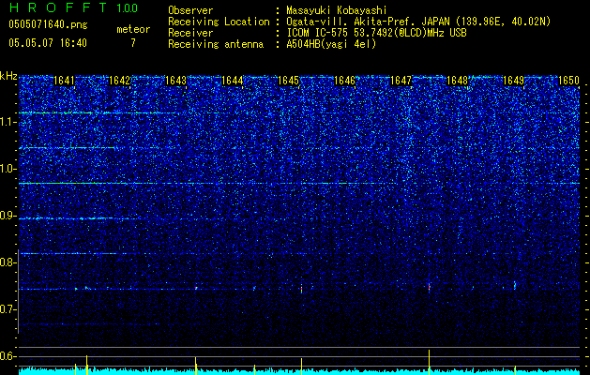Click the gray vertical bar beside the 0.8 label

[x=18, y=292]
